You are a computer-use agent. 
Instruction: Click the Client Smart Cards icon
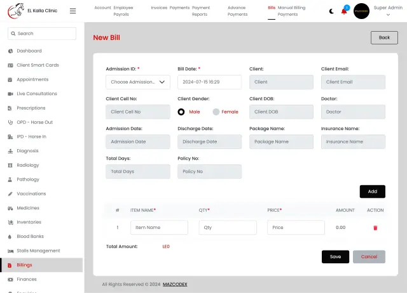10,65
